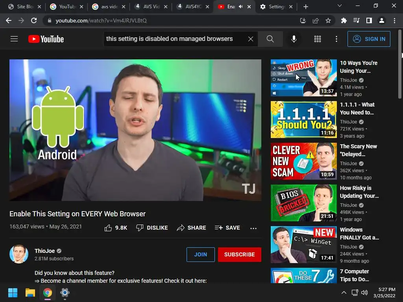
Task: Open the YouTube hamburger guide menu
Action: coord(14,39)
